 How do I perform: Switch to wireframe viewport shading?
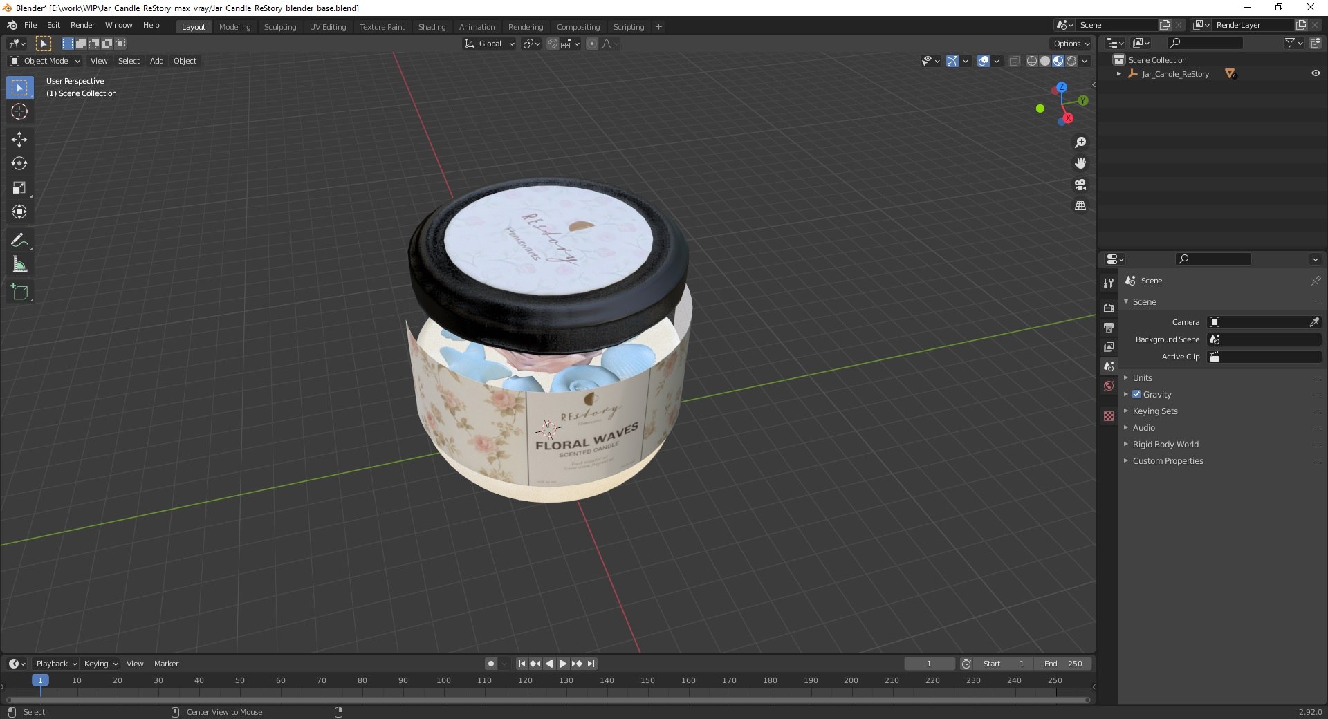(1032, 61)
